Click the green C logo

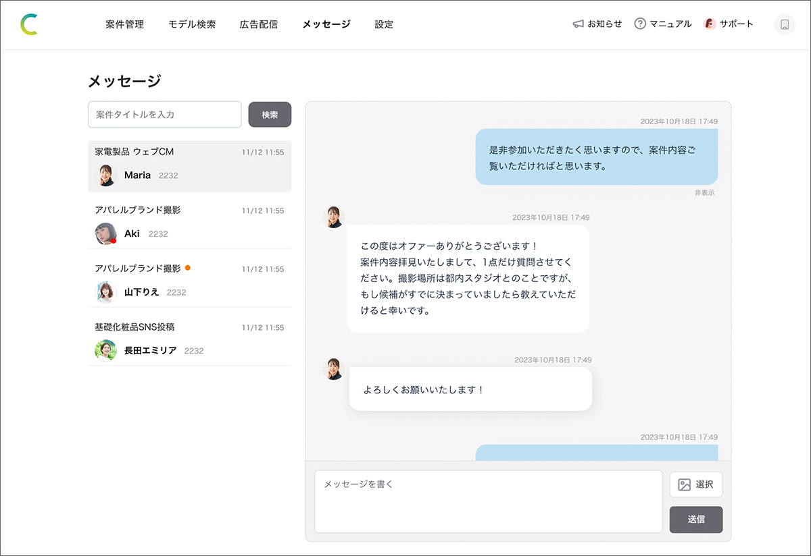coord(28,24)
